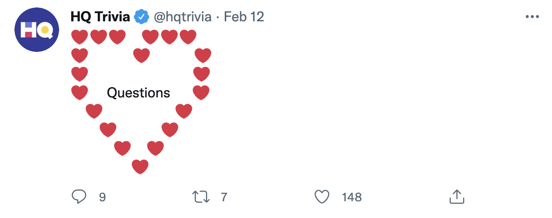Screen dimensions: 552x218
Task: Click the 148 likes count
Action: pos(352,197)
